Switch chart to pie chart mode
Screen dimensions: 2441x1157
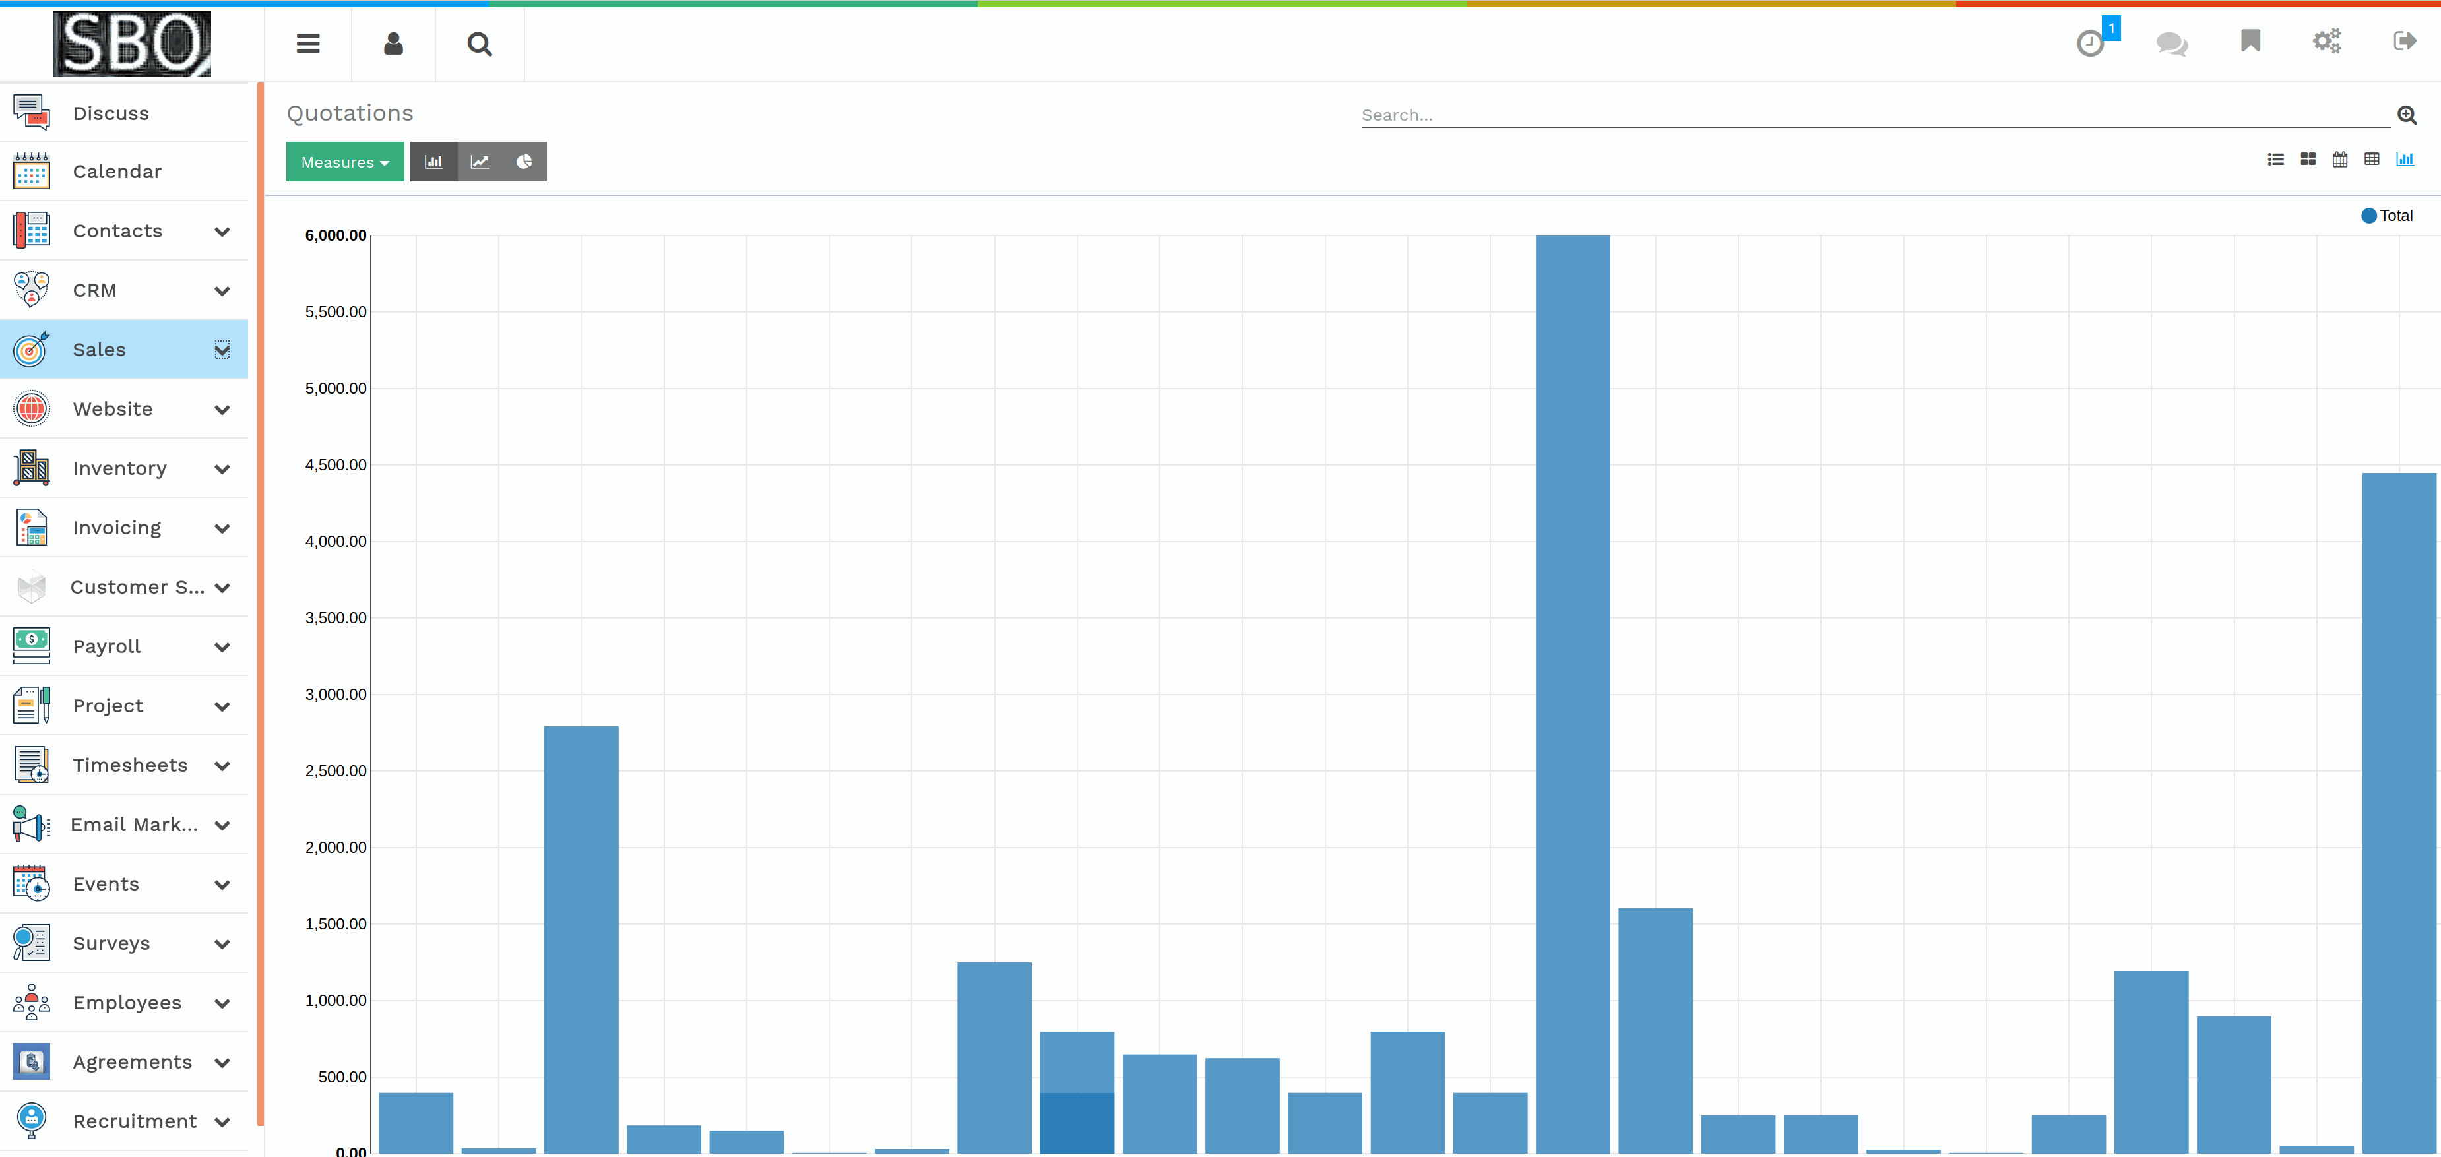(x=524, y=162)
